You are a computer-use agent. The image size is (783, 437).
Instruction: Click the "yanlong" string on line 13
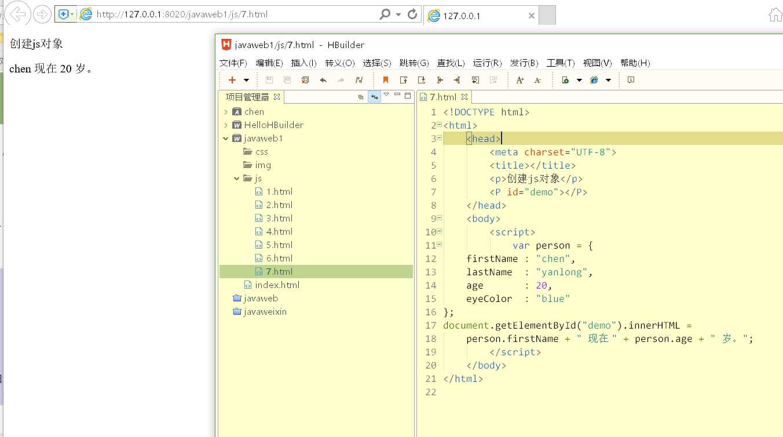pos(562,272)
